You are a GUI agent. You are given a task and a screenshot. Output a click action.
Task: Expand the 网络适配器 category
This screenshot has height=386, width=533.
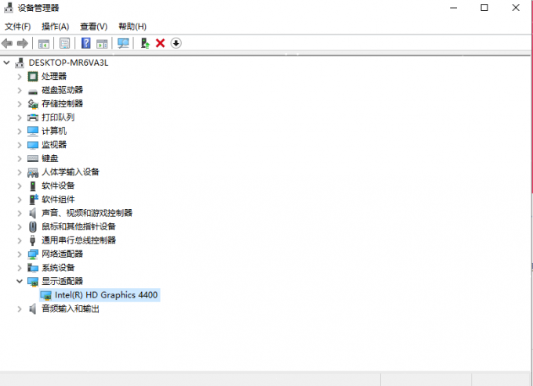[x=20, y=254]
